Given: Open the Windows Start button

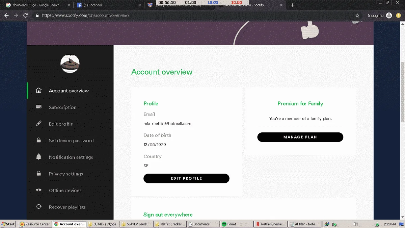Looking at the screenshot, I should coord(8,224).
